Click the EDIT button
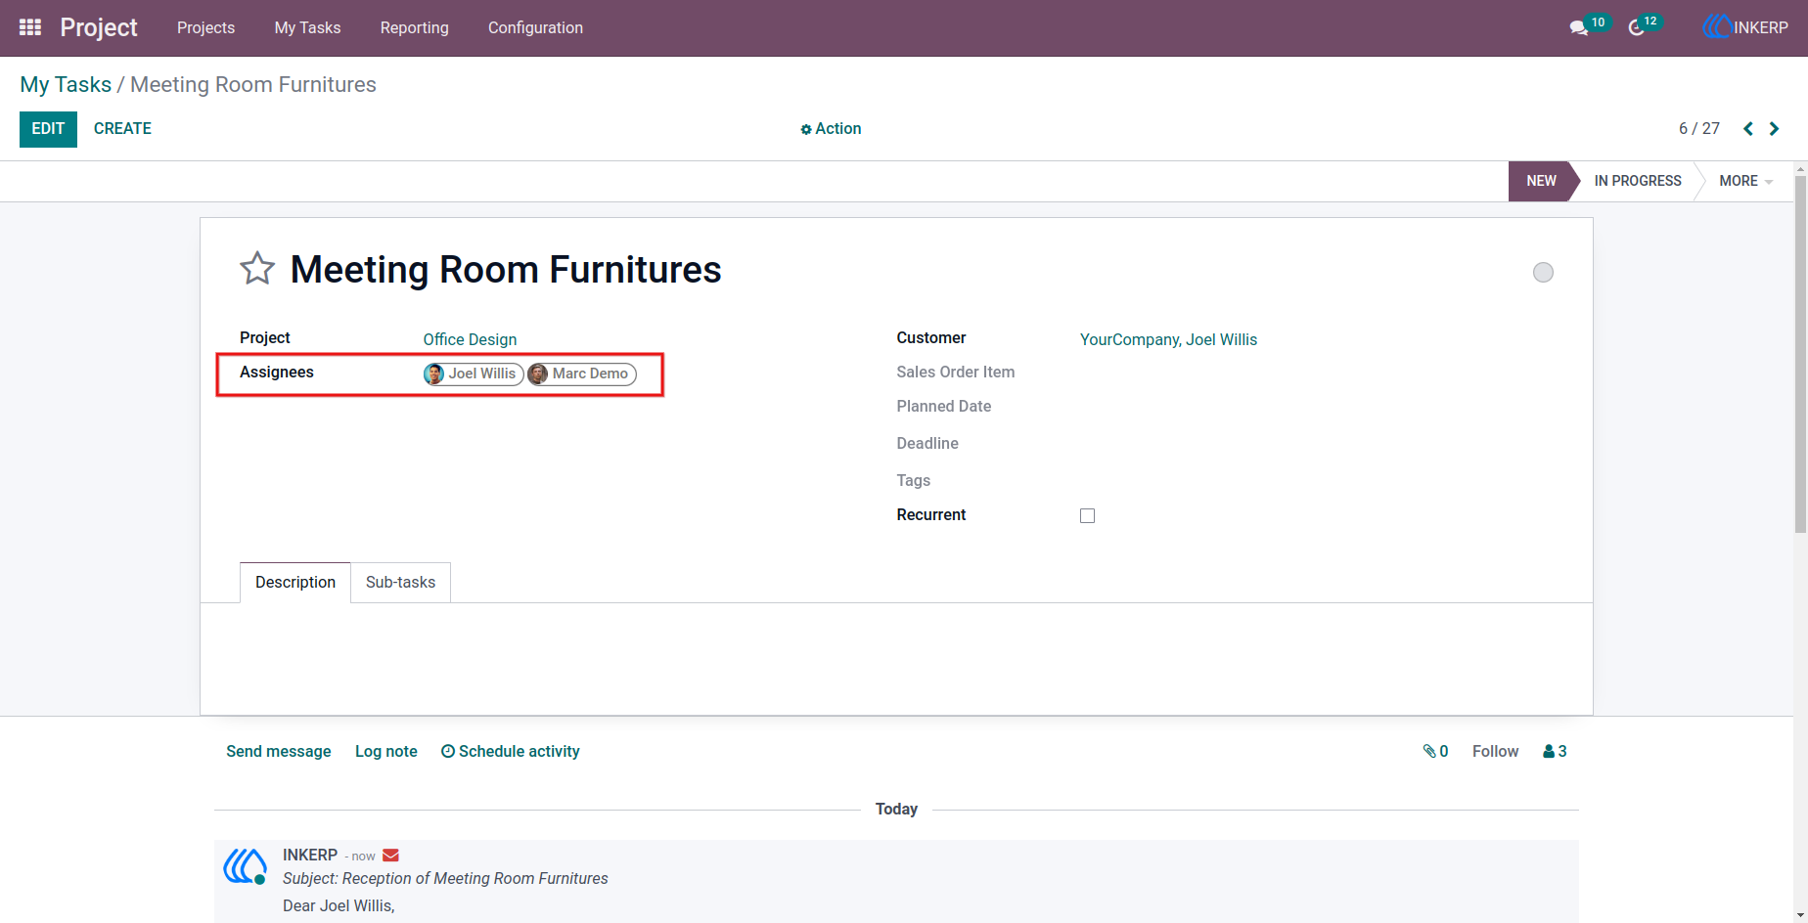Screen dimensions: 1808x923 pyautogui.click(x=48, y=129)
